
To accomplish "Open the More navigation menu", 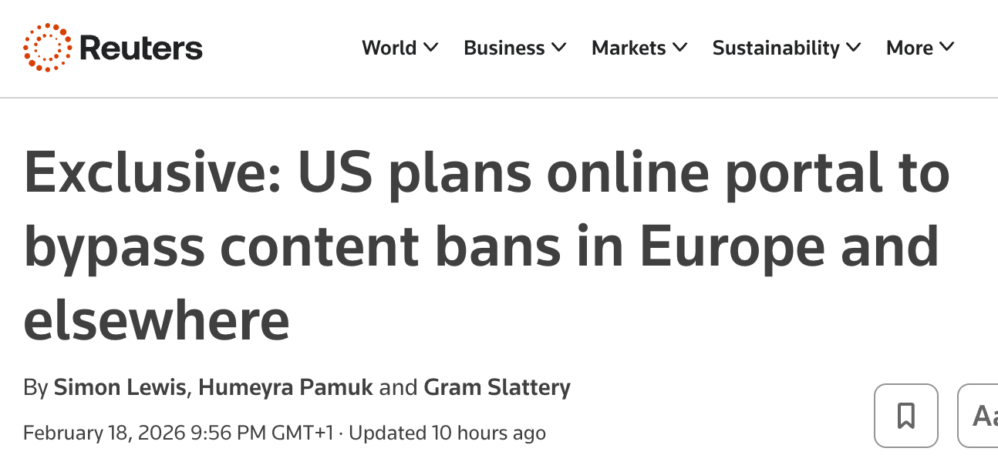I will (909, 48).
